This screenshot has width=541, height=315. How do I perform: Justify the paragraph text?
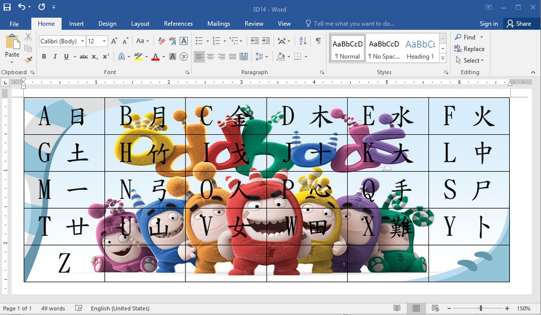[x=232, y=57]
